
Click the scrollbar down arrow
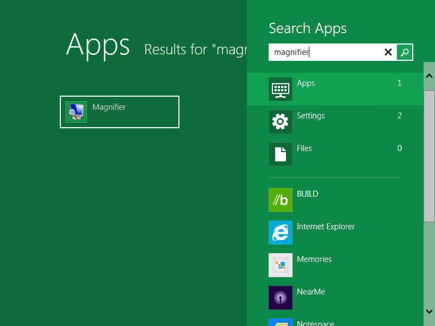point(429,311)
